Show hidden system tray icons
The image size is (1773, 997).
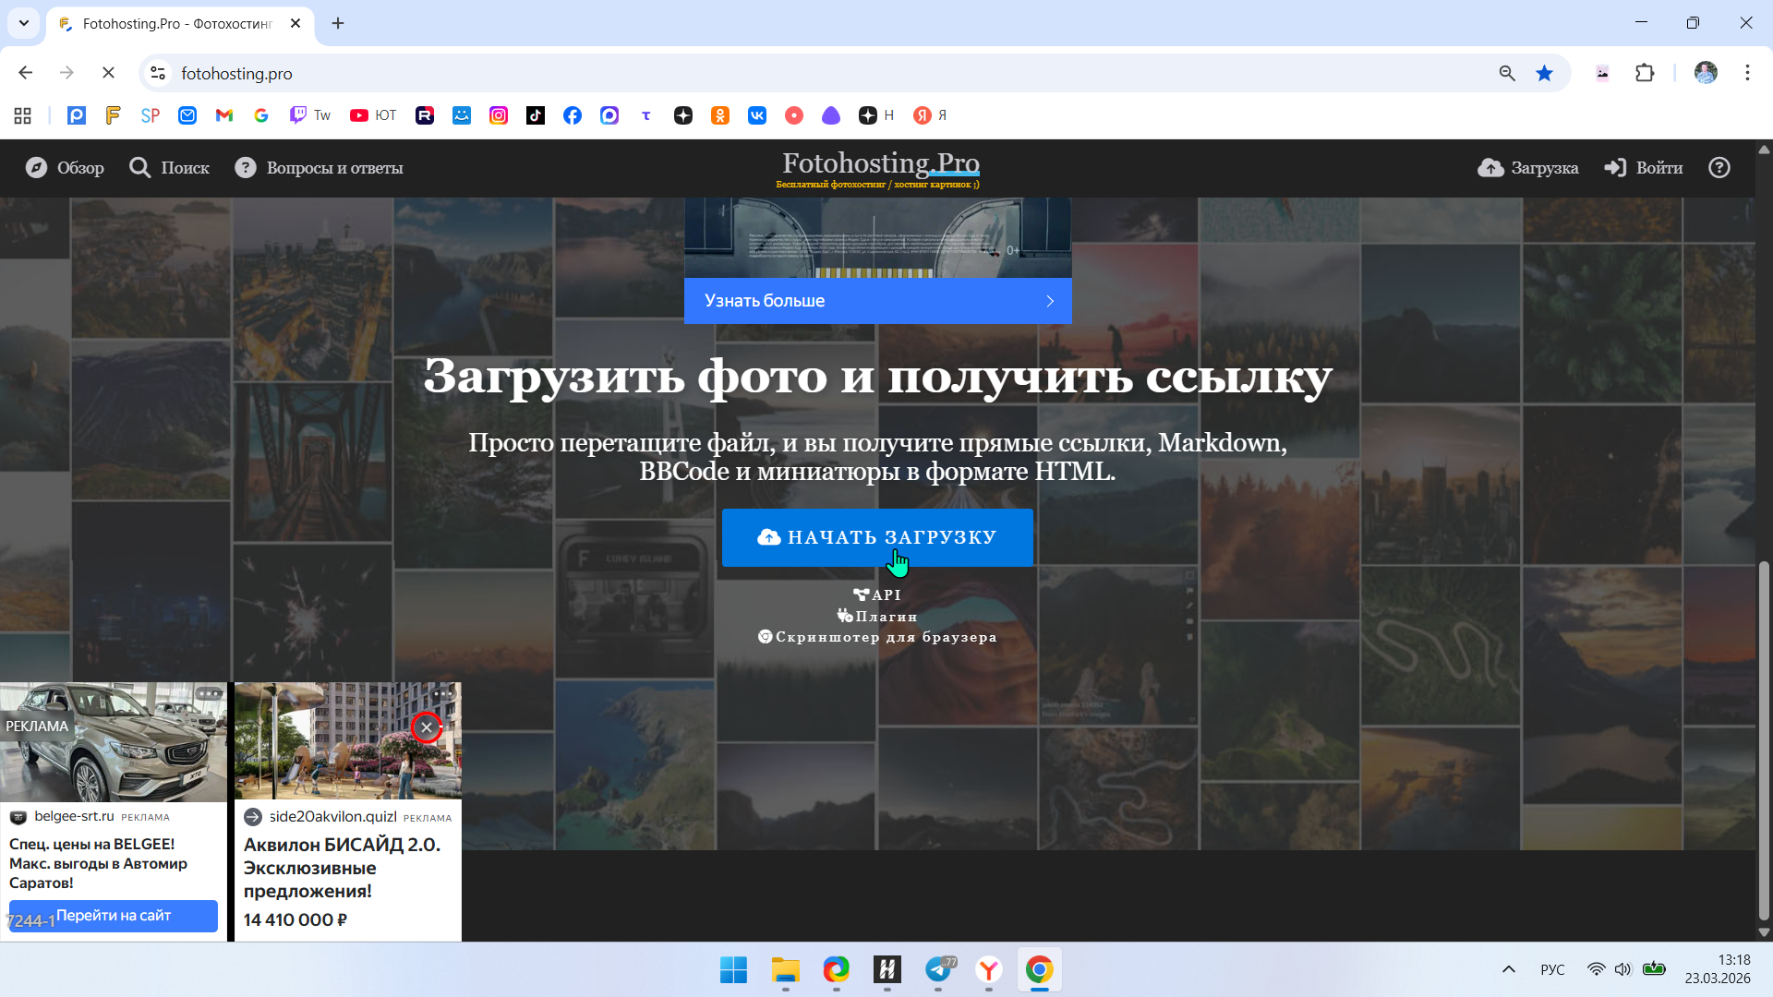1508,969
